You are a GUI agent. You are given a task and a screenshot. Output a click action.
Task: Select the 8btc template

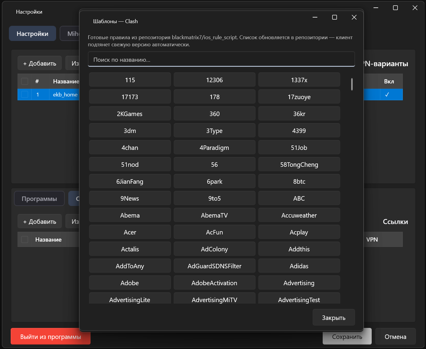click(299, 181)
